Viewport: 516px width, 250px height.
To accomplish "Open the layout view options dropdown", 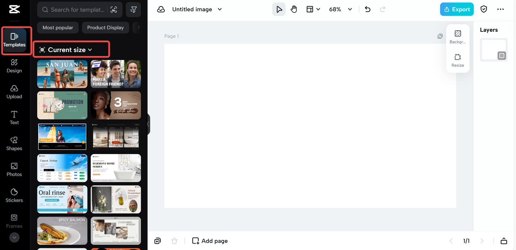I will (313, 9).
